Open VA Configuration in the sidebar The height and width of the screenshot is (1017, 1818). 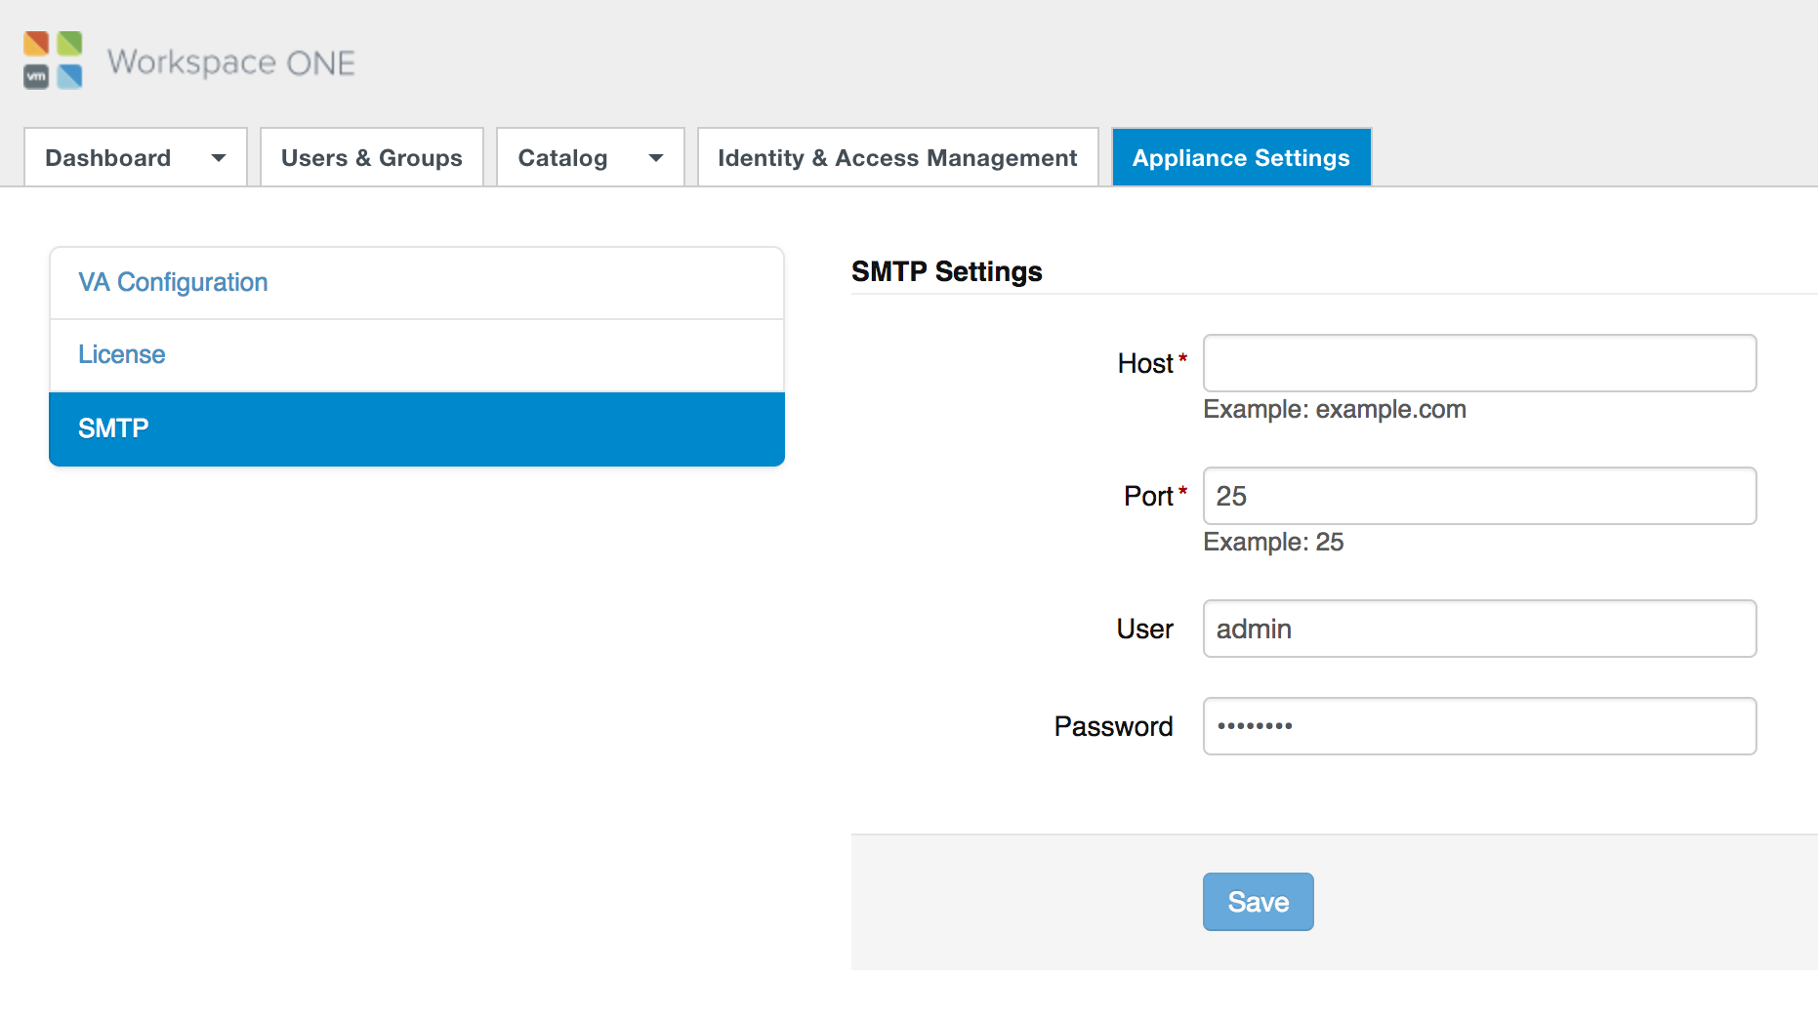[x=173, y=283]
